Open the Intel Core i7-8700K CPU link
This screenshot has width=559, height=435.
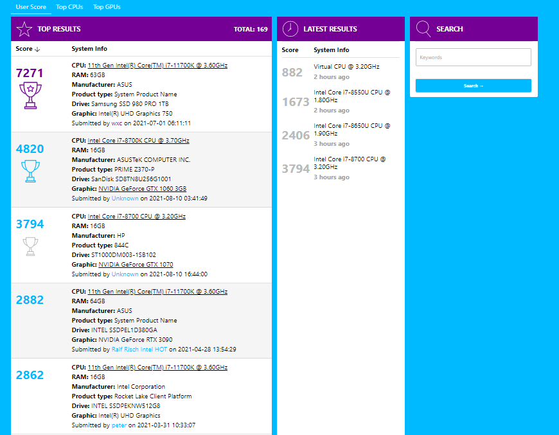(138, 141)
